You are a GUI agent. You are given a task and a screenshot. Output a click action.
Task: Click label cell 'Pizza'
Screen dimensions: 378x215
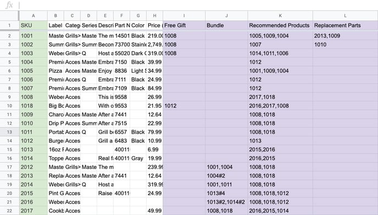pyautogui.click(x=55, y=71)
